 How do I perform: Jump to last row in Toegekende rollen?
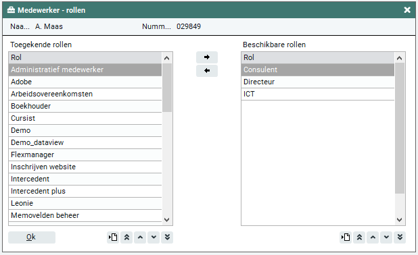tap(167, 237)
